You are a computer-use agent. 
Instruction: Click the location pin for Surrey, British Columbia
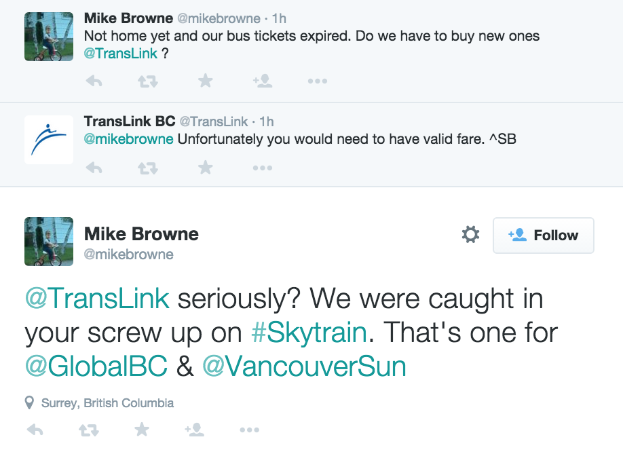(x=28, y=402)
